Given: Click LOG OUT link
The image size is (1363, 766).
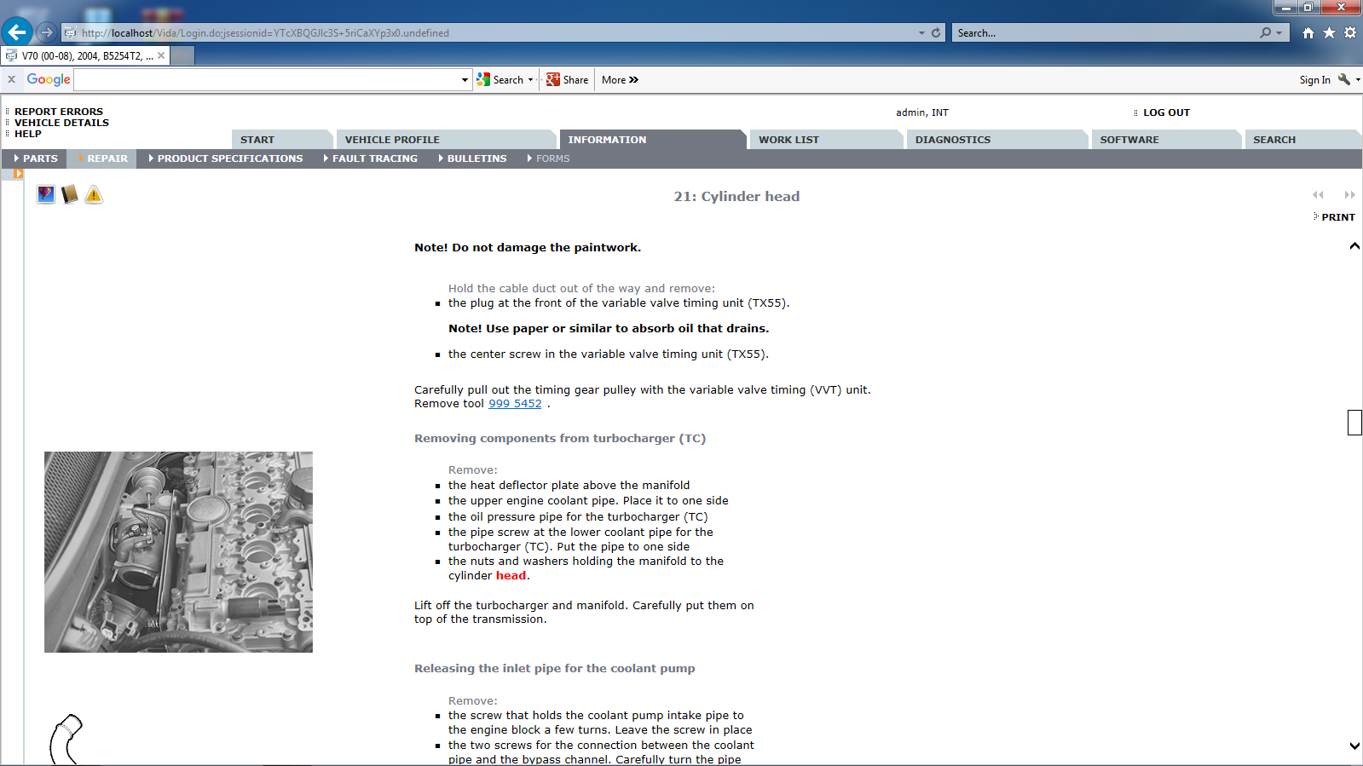Looking at the screenshot, I should [1165, 112].
